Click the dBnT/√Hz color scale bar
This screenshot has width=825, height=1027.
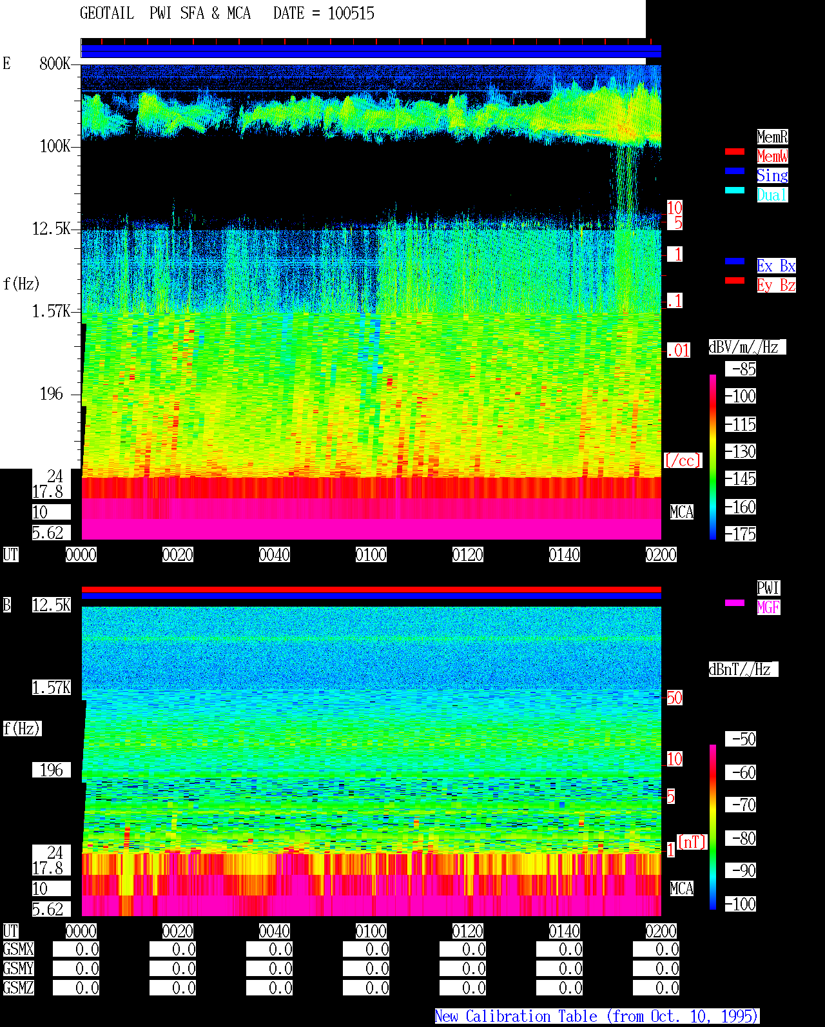713,827
